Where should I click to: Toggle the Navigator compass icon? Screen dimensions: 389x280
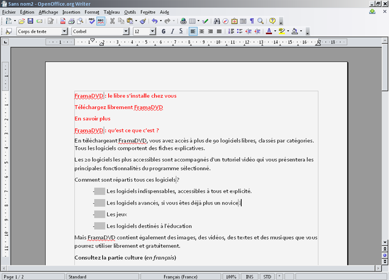226,21
